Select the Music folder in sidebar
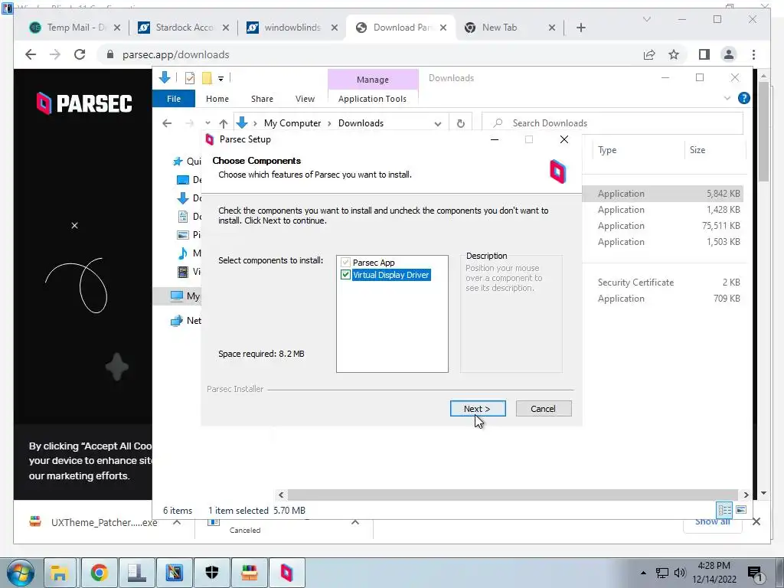The width and height of the screenshot is (784, 588). click(189, 253)
